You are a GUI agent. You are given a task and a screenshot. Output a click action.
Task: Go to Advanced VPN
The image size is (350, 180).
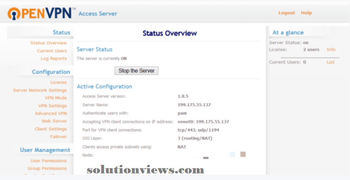(x=51, y=113)
